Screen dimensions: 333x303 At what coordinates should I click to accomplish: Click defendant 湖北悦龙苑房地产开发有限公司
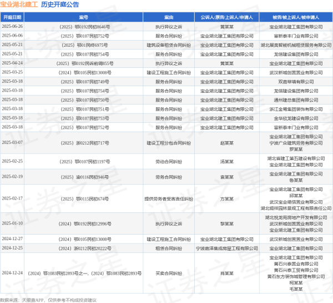[x=296, y=218]
